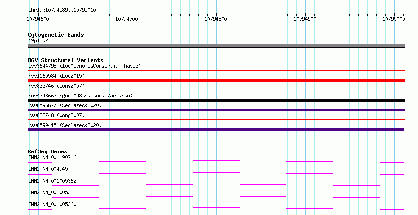Click ruler position 10794800
The image size is (418, 215).
pyautogui.click(x=216, y=19)
